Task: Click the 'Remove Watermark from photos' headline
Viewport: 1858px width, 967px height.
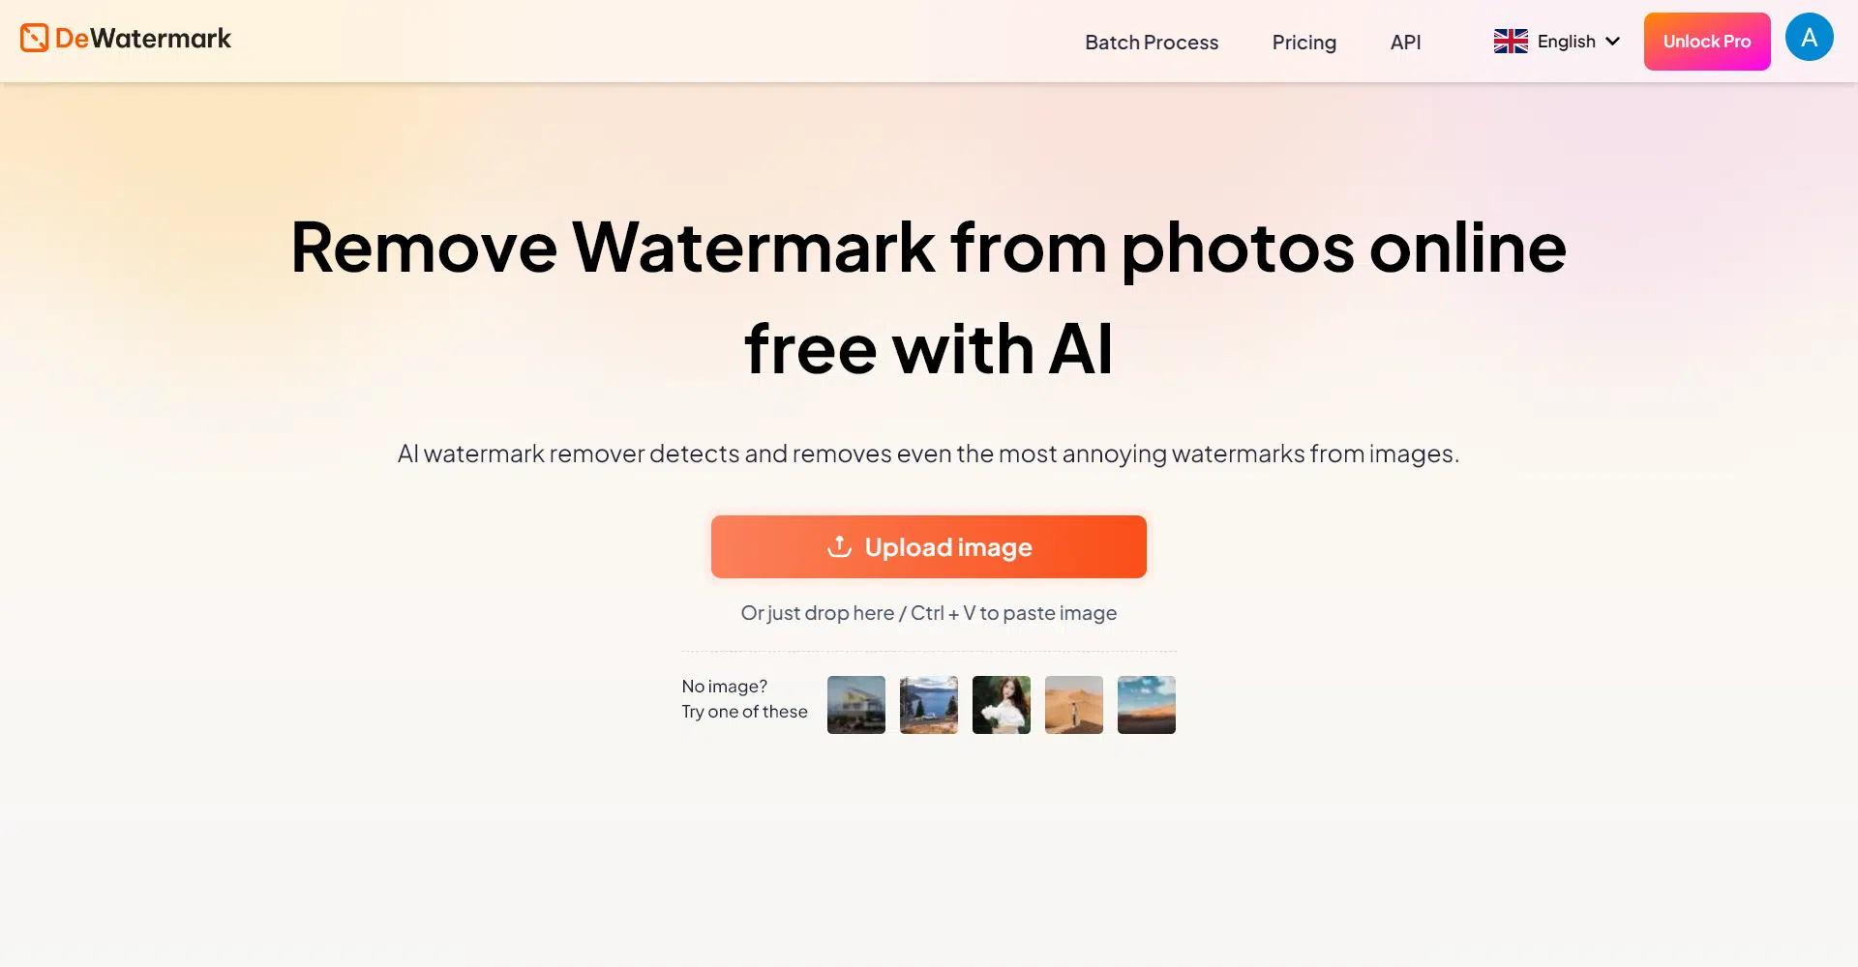Action: coord(929,249)
